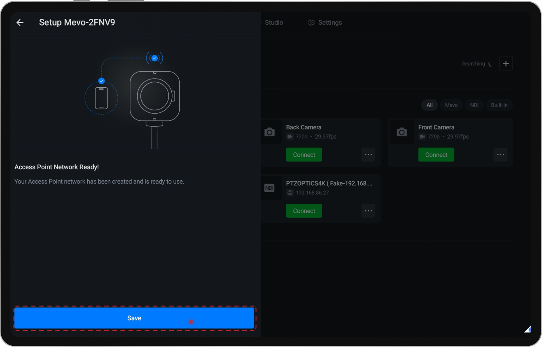This screenshot has height=347, width=542.
Task: Click the Access Point Network Ready heading
Action: [56, 167]
